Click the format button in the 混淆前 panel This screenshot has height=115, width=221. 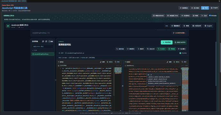(110, 62)
